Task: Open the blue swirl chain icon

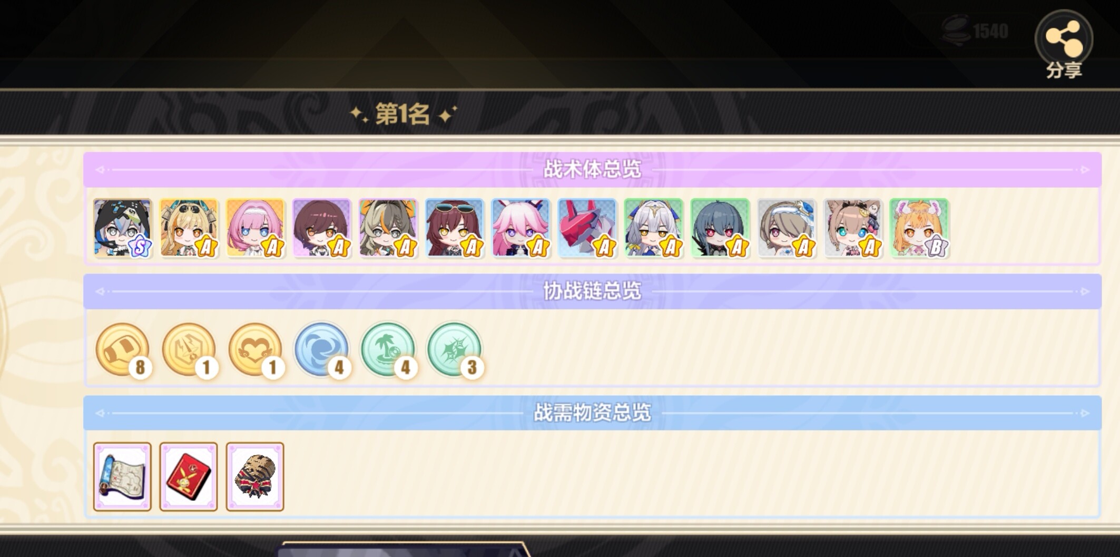Action: (x=322, y=350)
